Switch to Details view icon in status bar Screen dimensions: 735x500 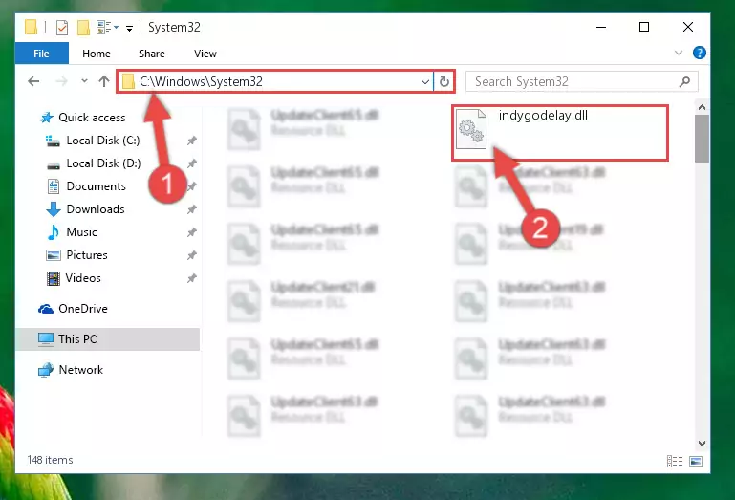(x=675, y=461)
